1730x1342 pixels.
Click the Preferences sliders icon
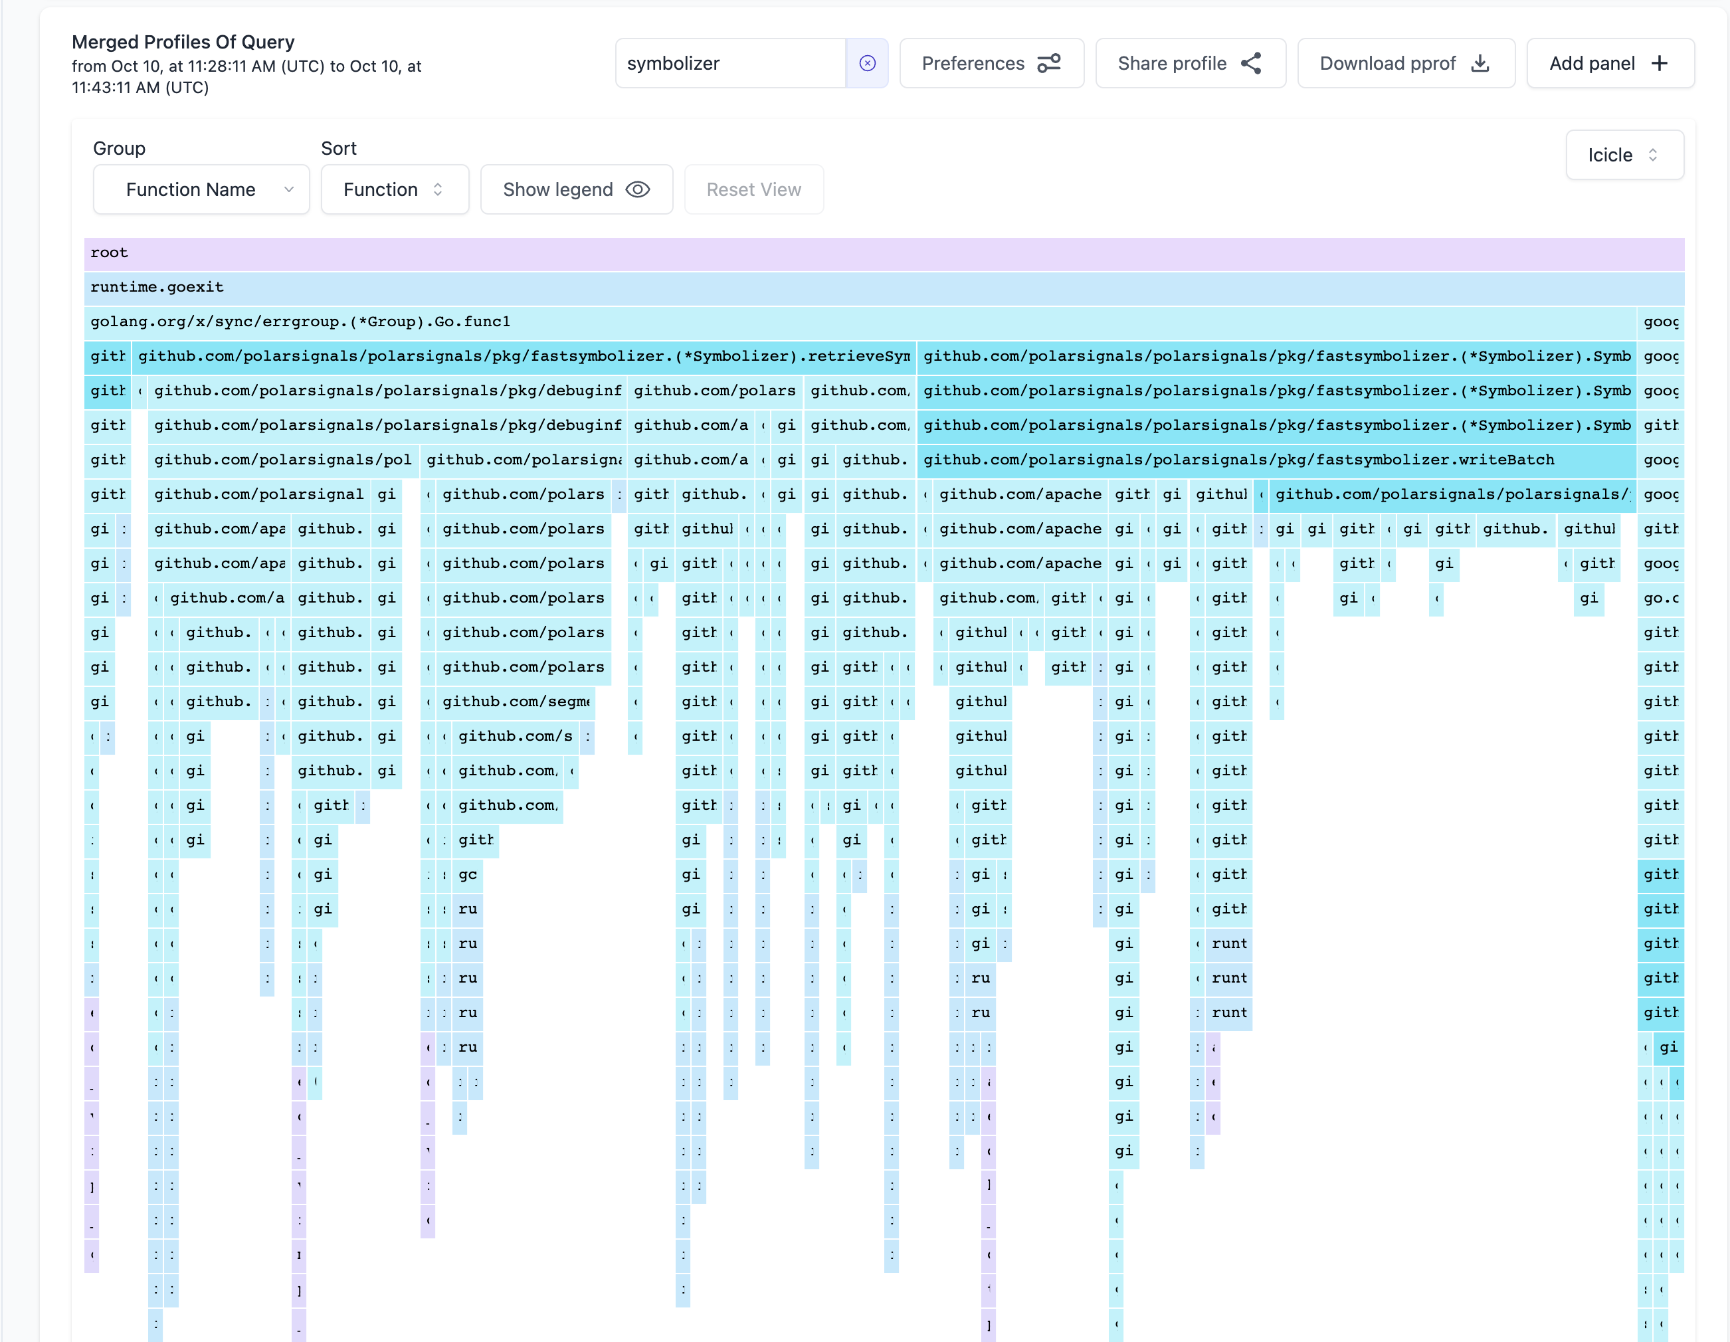(1049, 63)
